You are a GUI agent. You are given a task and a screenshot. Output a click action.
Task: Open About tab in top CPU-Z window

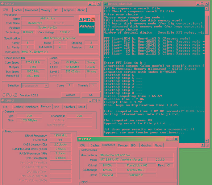[x=81, y=10]
